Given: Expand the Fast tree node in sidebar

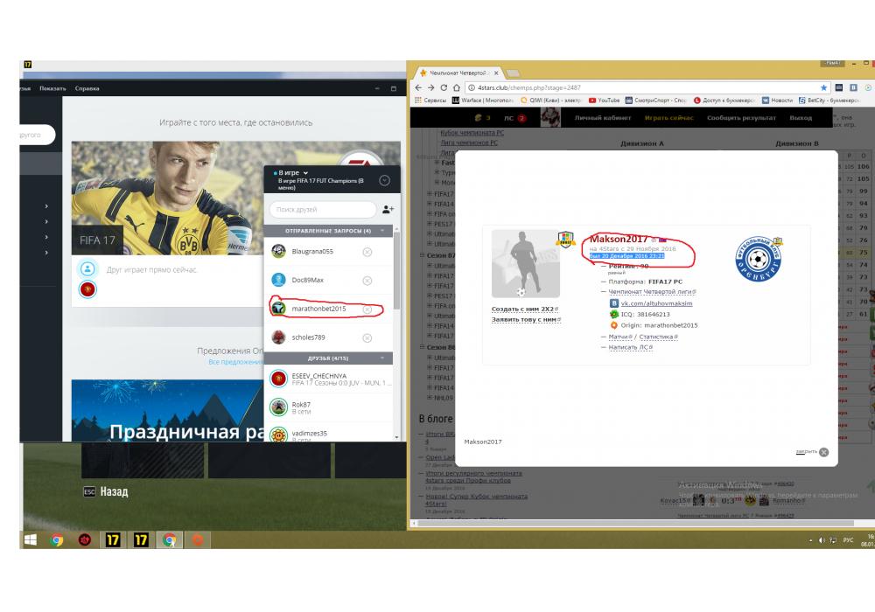Looking at the screenshot, I should (437, 163).
